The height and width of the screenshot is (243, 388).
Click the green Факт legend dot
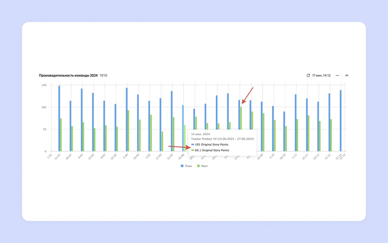198,166
